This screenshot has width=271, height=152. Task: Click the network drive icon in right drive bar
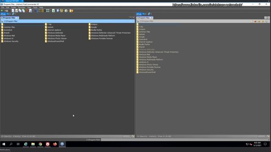coord(149,14)
